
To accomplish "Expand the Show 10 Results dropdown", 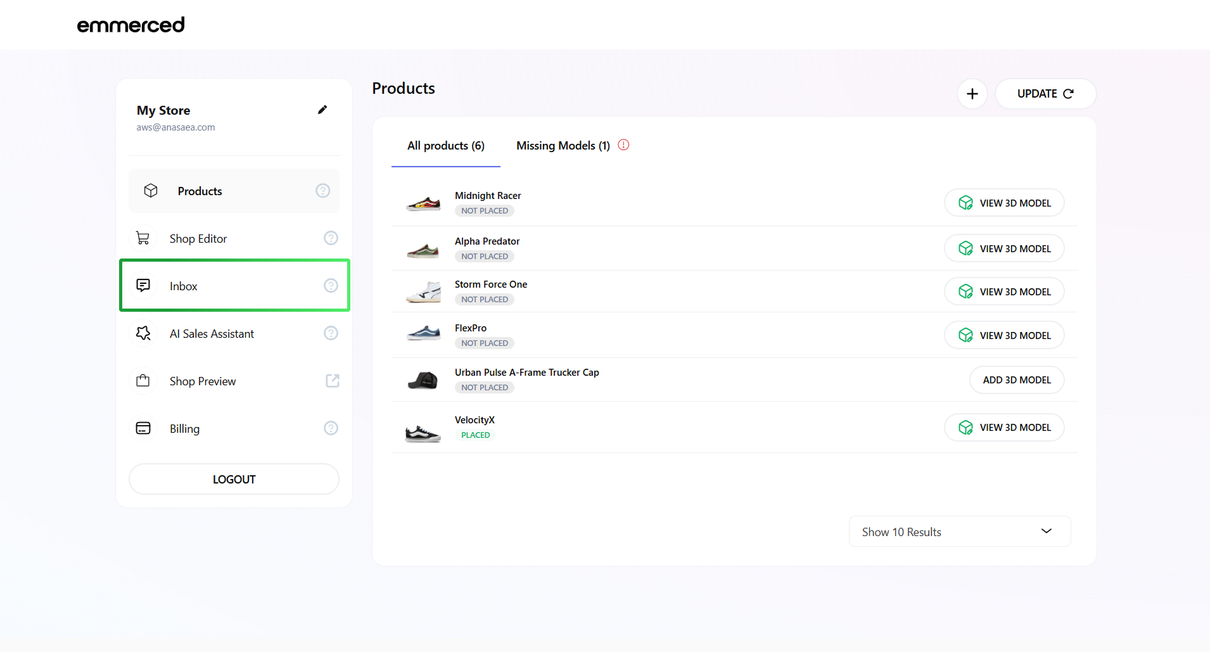I will (x=959, y=532).
